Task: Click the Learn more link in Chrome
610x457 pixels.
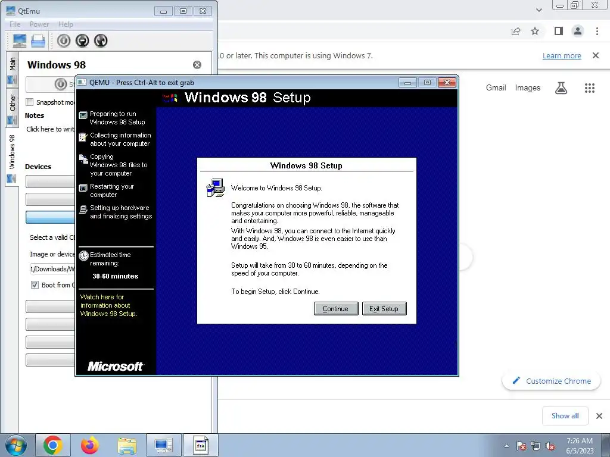Action: point(562,55)
